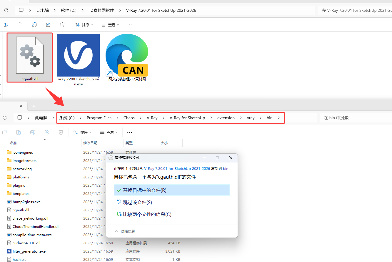This screenshot has width=392, height=262.
Task: Refresh the V-Ray 7.20.01 folder window
Action: click(6, 10)
